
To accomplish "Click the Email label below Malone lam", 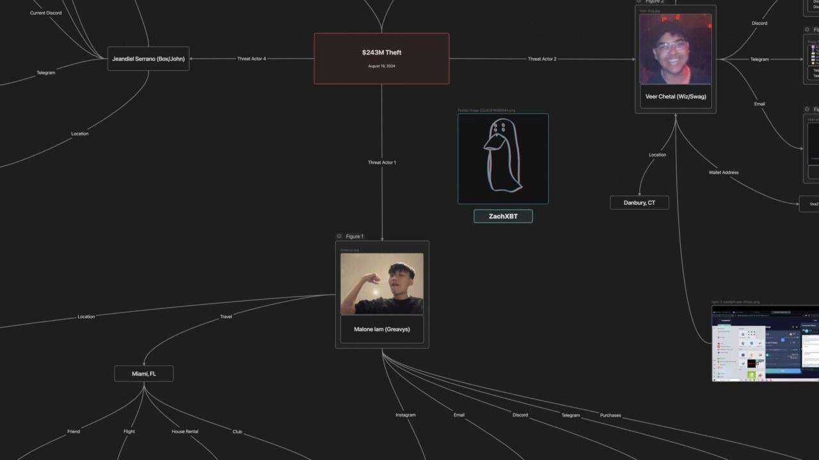I will tap(459, 415).
